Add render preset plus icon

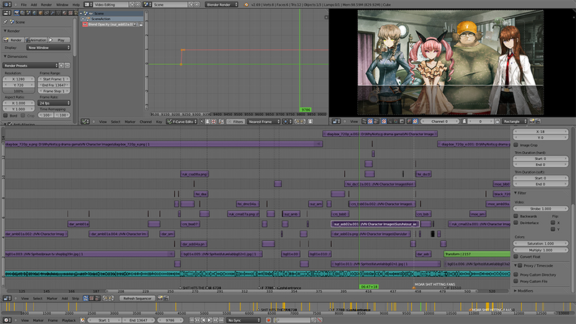tap(61, 66)
